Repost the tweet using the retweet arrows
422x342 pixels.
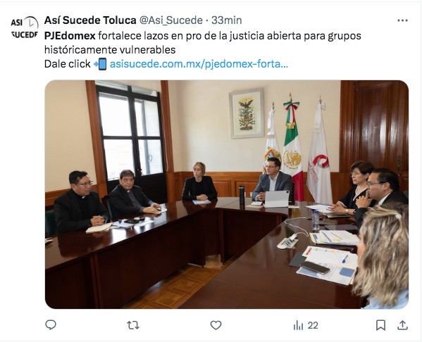click(x=133, y=325)
